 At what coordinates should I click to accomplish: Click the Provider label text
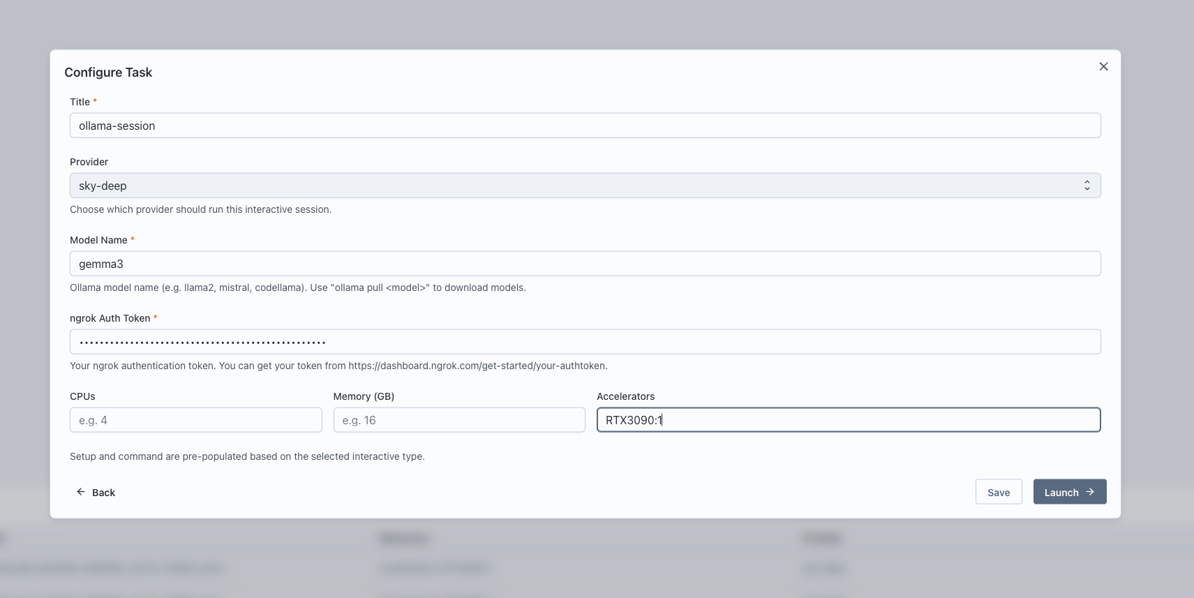click(89, 162)
